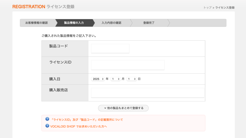Viewport: 246px width, 138px height.
Task: Open the month dropdown for purchase date
Action: point(116,79)
